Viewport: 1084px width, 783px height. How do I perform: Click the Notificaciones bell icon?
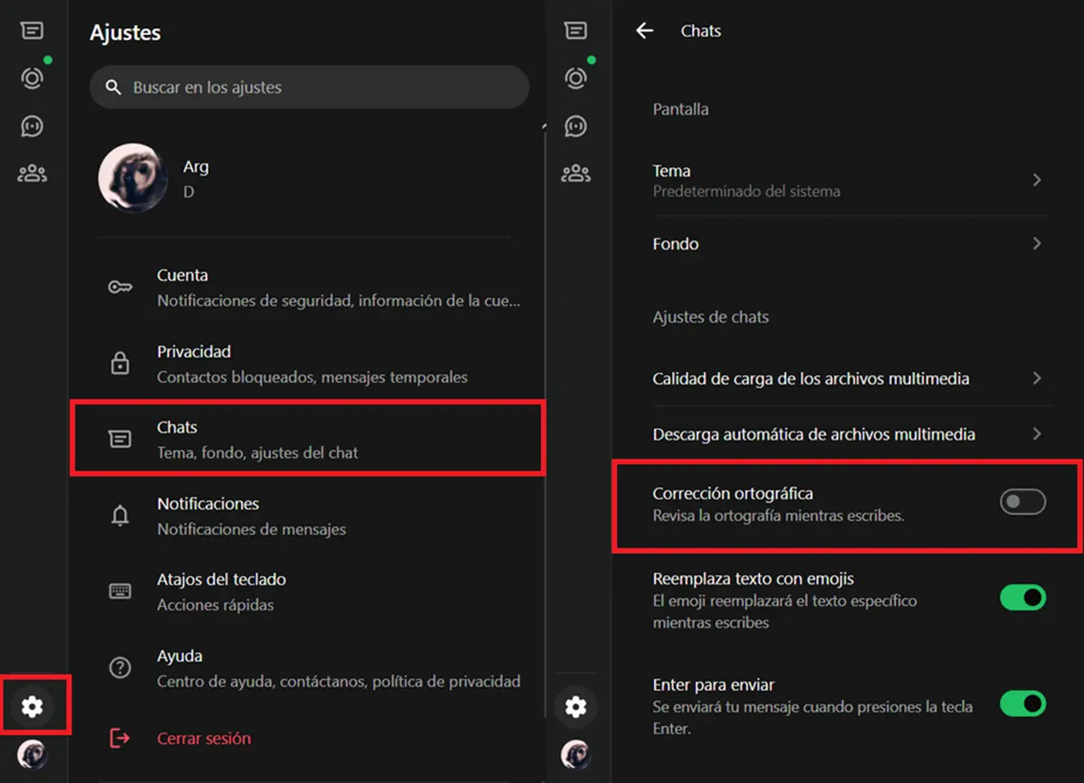(x=119, y=516)
